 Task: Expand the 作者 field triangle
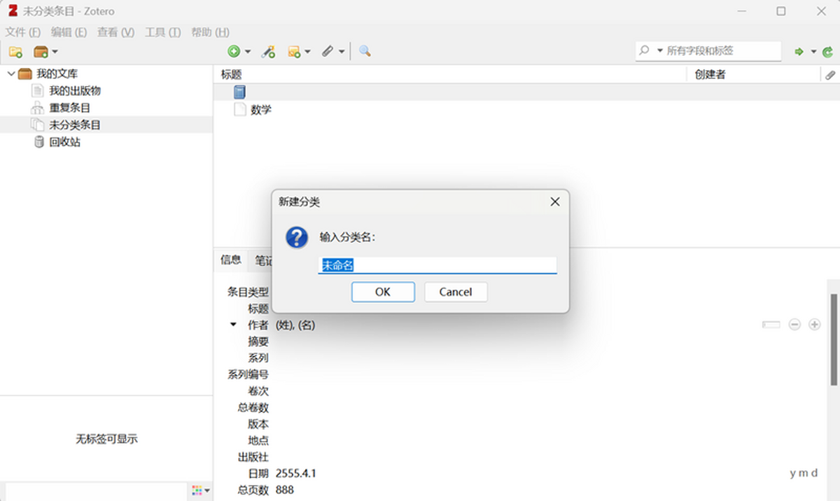click(232, 324)
